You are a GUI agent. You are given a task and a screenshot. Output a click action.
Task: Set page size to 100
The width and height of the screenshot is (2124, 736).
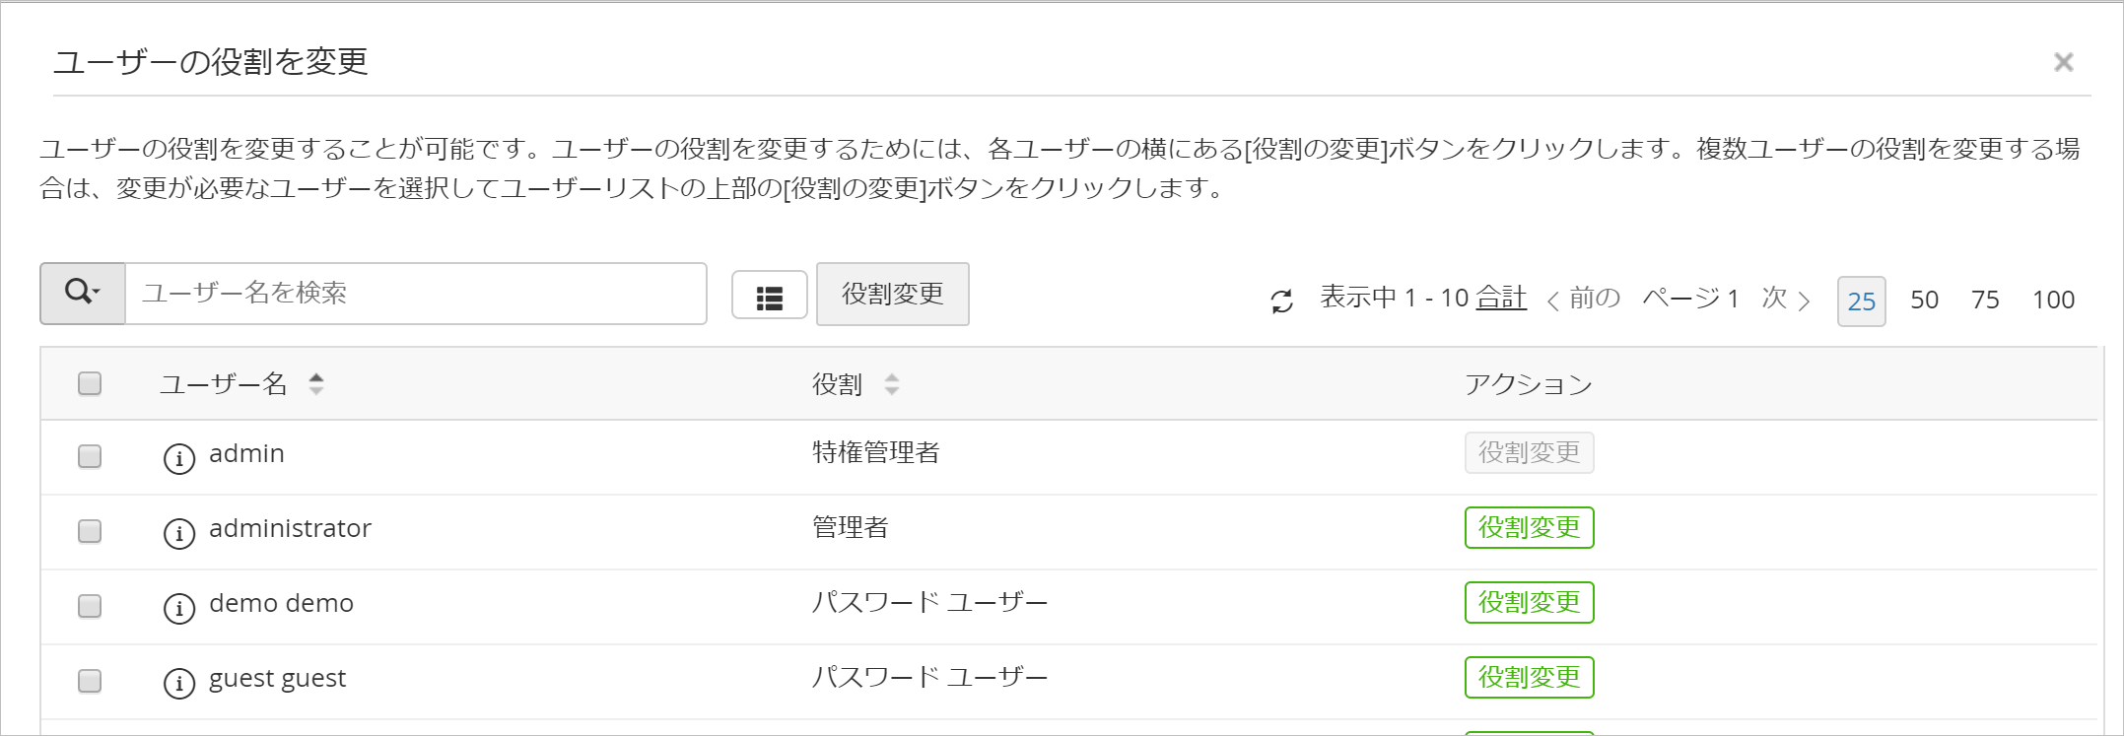click(x=2053, y=301)
